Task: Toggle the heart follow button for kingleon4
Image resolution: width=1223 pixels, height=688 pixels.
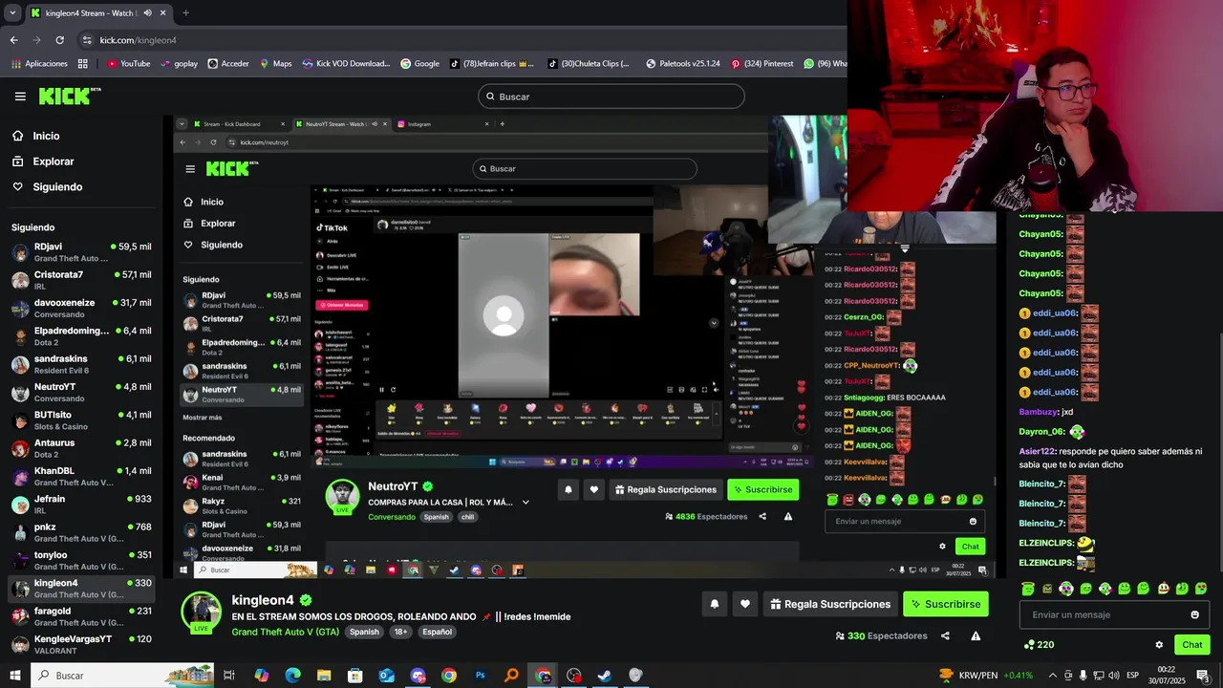Action: (x=745, y=604)
